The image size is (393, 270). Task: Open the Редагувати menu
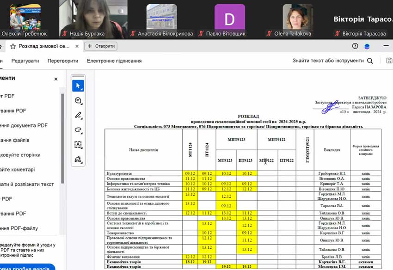pos(25,61)
